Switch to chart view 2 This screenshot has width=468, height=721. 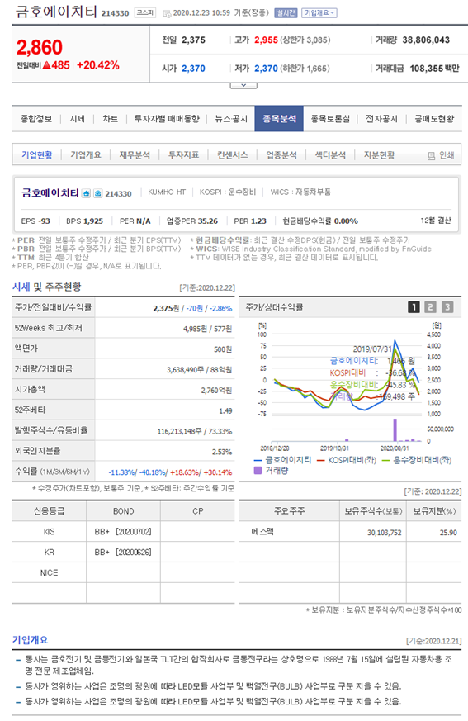click(430, 306)
